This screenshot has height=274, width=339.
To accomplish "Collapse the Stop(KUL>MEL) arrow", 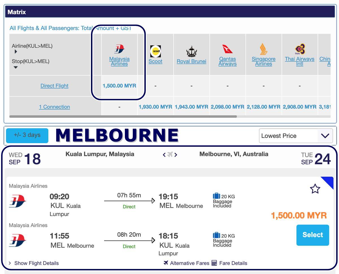I will click(x=16, y=67).
